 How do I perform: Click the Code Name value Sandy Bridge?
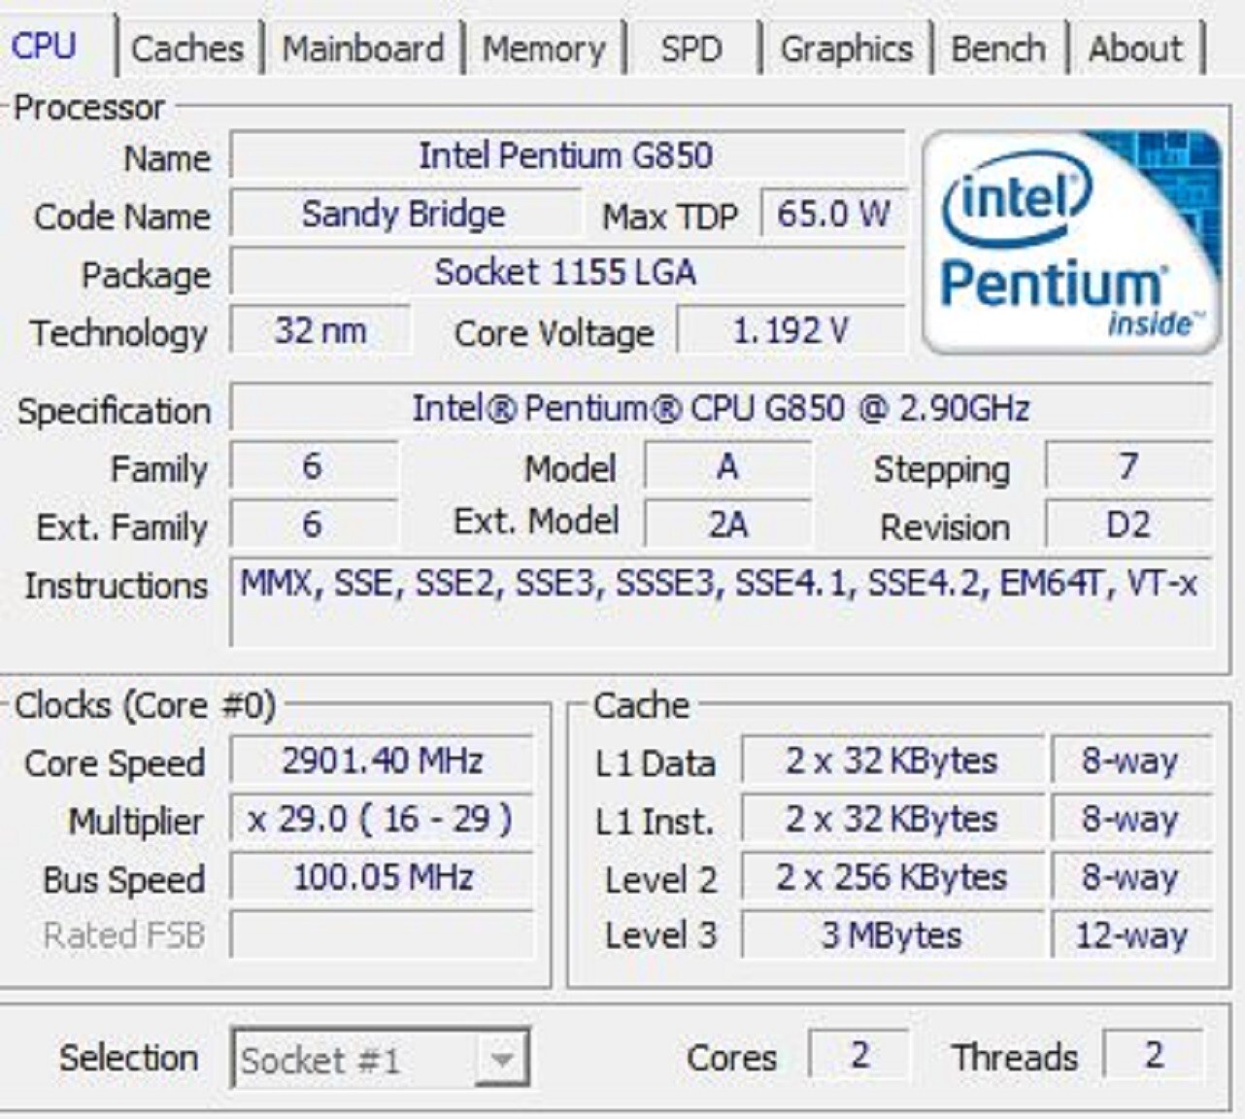click(x=405, y=214)
